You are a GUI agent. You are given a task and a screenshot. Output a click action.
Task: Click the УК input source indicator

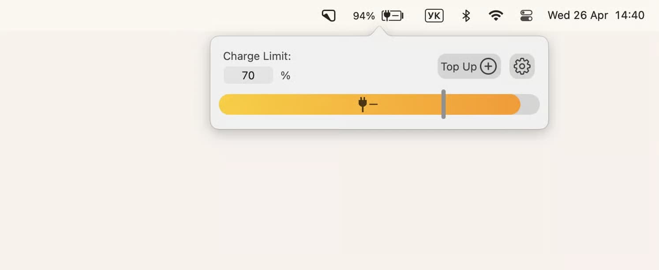[434, 16]
